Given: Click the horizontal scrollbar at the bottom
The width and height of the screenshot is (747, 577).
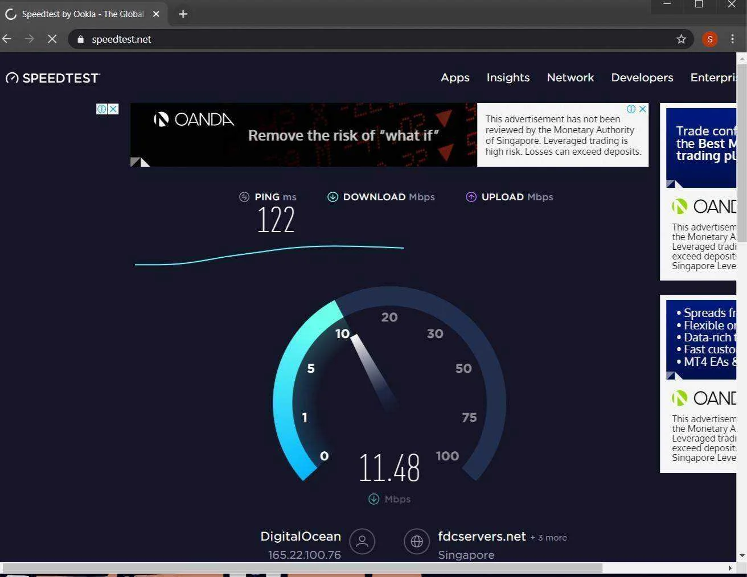Looking at the screenshot, I should (302, 568).
